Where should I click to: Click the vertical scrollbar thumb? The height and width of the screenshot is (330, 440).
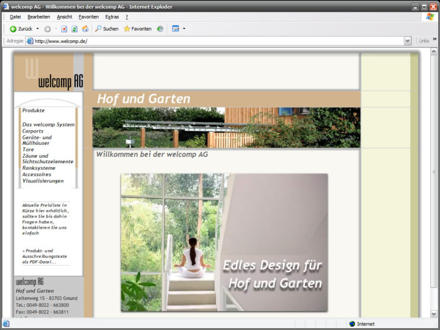tap(434, 171)
